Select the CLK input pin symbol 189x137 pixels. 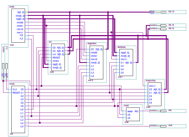point(6,66)
